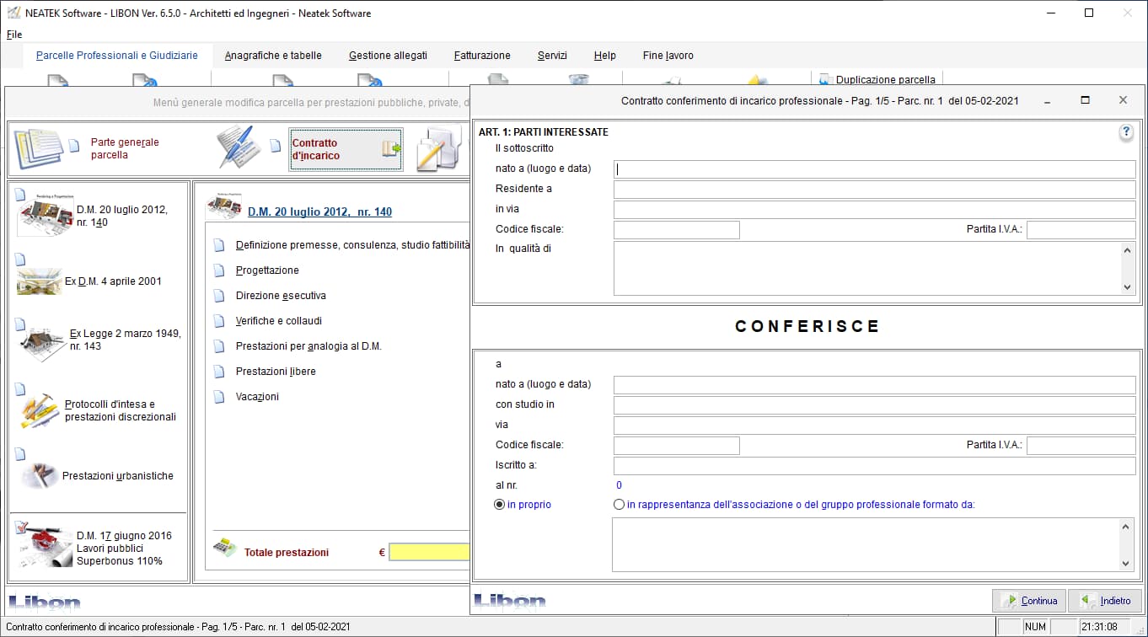
Task: Click thumbnail for D.M. 17 giugno 2016 Superbonus
Action: [x=45, y=549]
